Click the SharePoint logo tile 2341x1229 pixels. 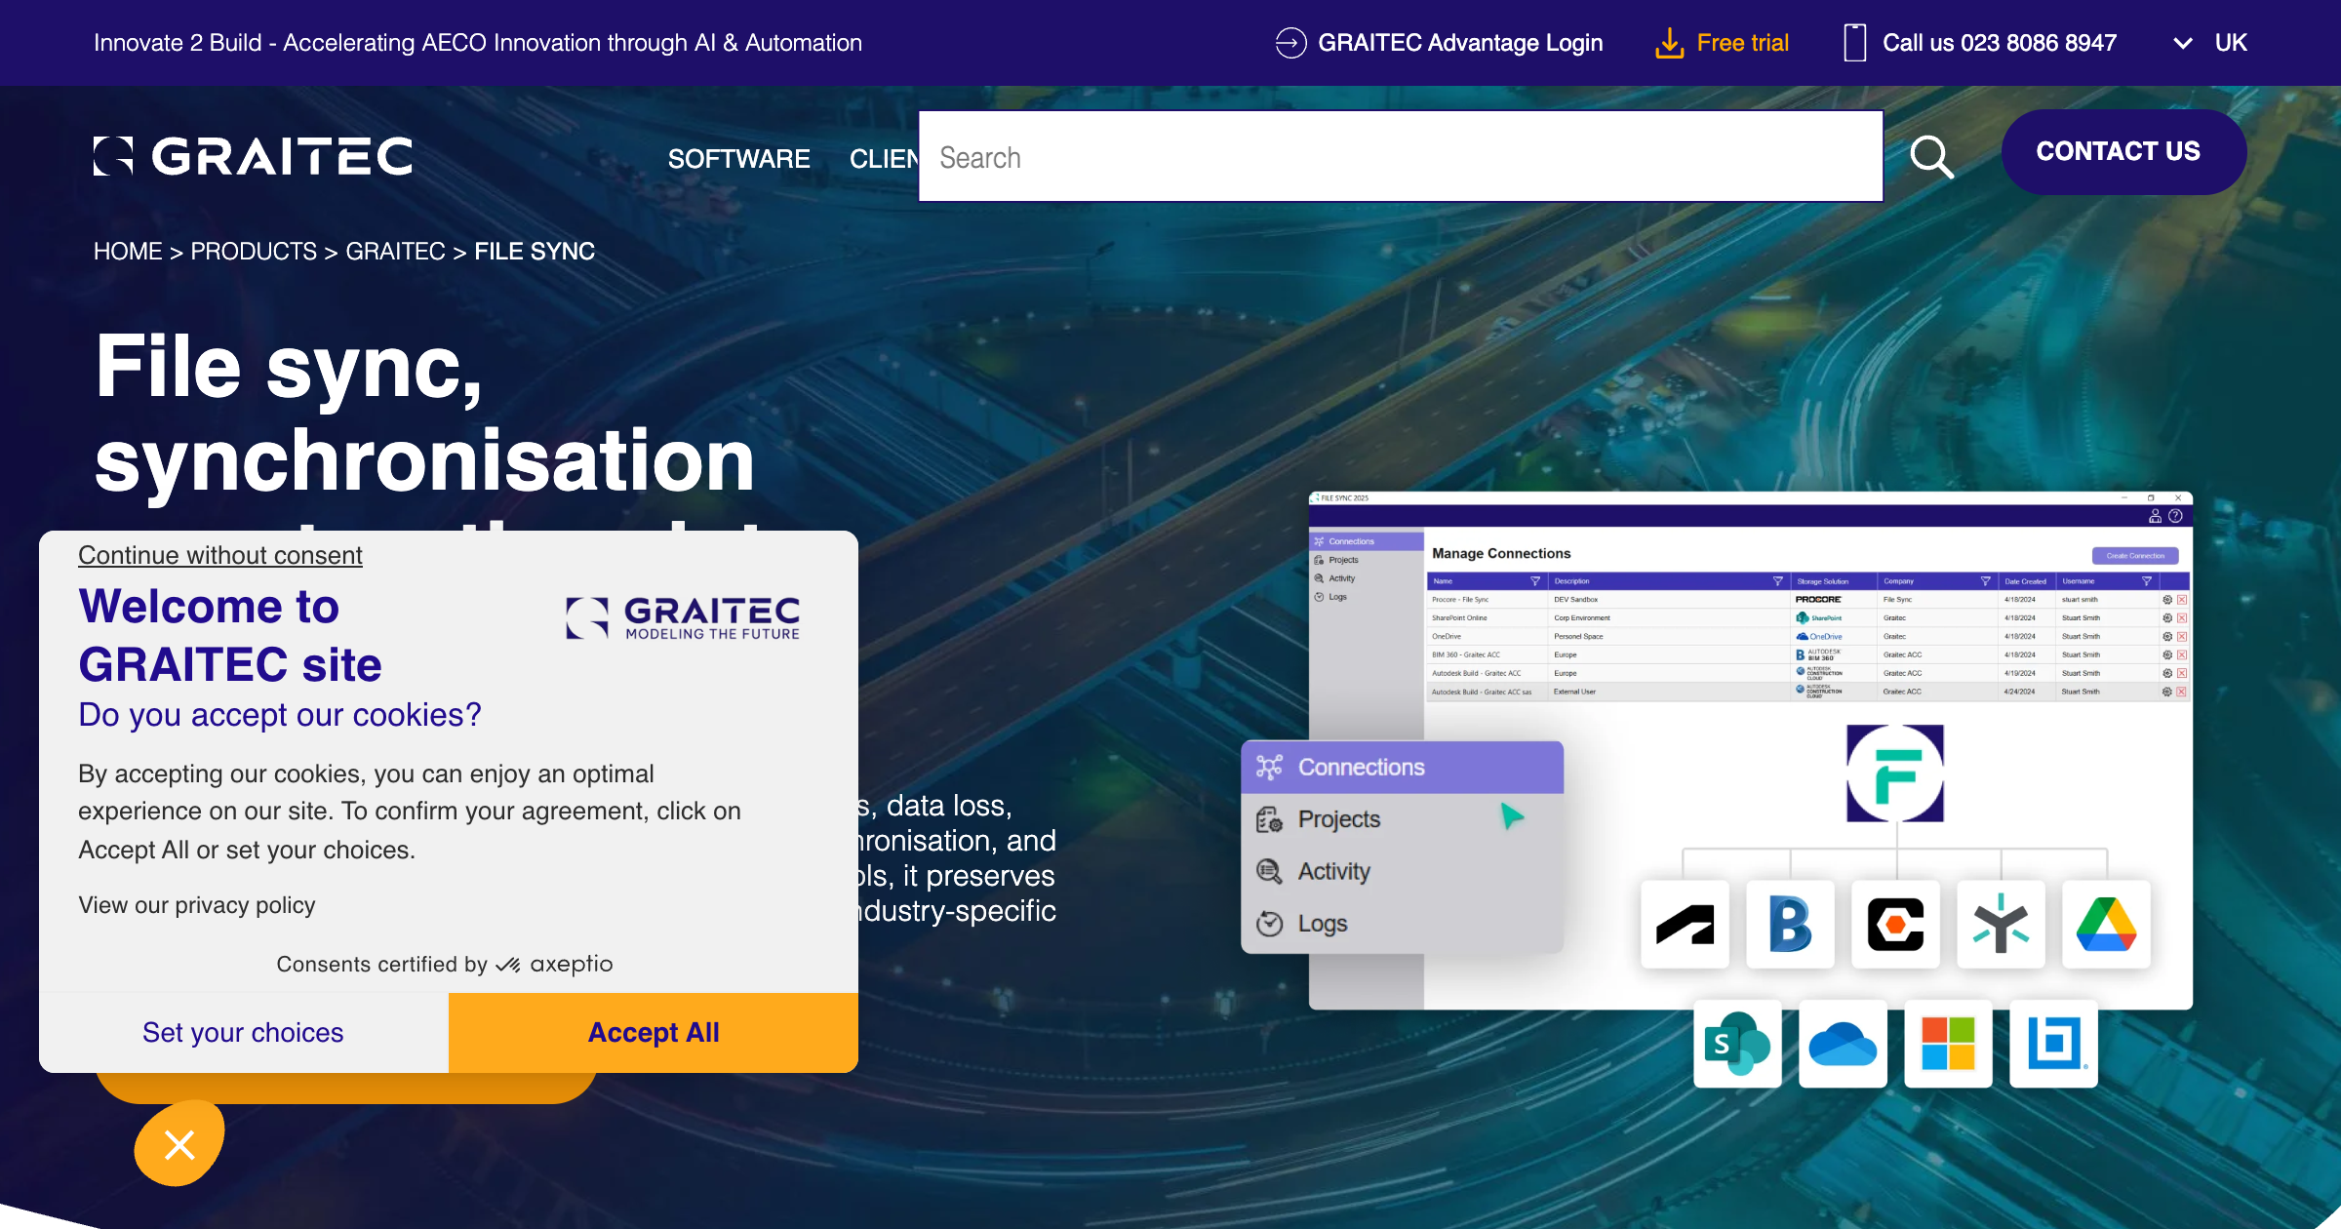[1737, 1044]
